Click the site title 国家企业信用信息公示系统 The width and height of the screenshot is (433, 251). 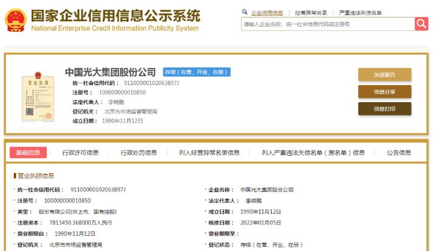click(x=116, y=15)
